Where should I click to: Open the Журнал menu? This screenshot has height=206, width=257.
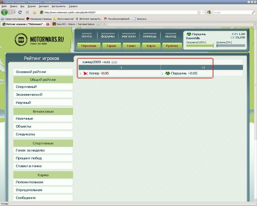32,6
